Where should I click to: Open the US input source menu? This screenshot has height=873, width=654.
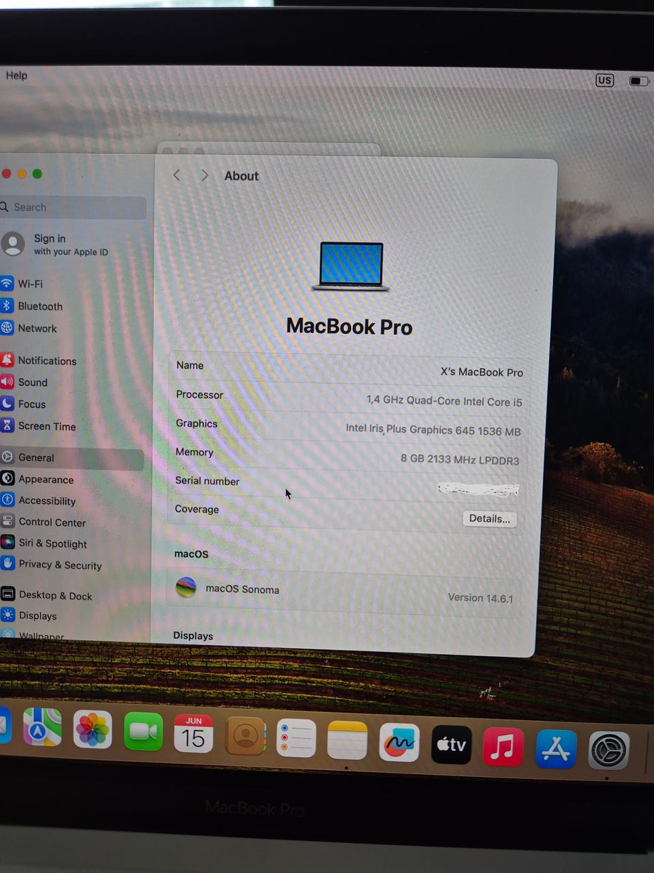604,80
